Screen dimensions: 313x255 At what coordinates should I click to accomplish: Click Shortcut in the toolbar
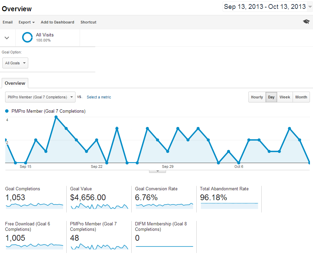coord(88,22)
